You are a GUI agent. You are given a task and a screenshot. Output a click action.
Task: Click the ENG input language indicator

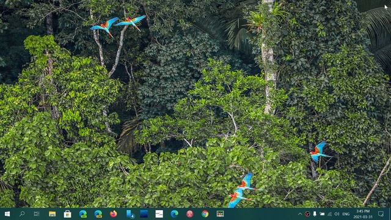[346, 214]
